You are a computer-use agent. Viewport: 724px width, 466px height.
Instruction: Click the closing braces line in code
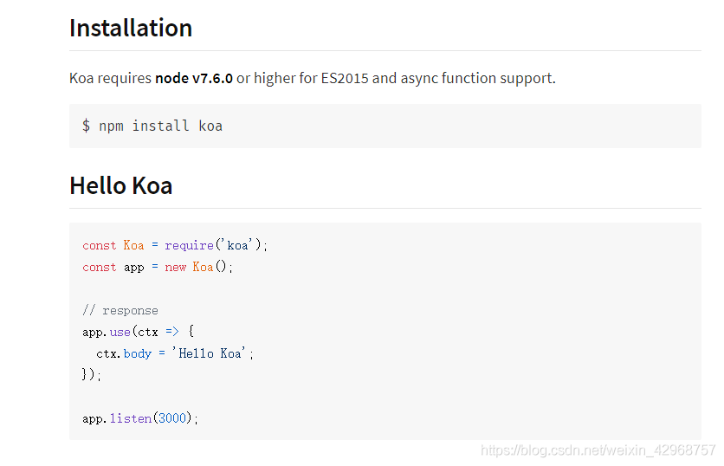pos(92,374)
